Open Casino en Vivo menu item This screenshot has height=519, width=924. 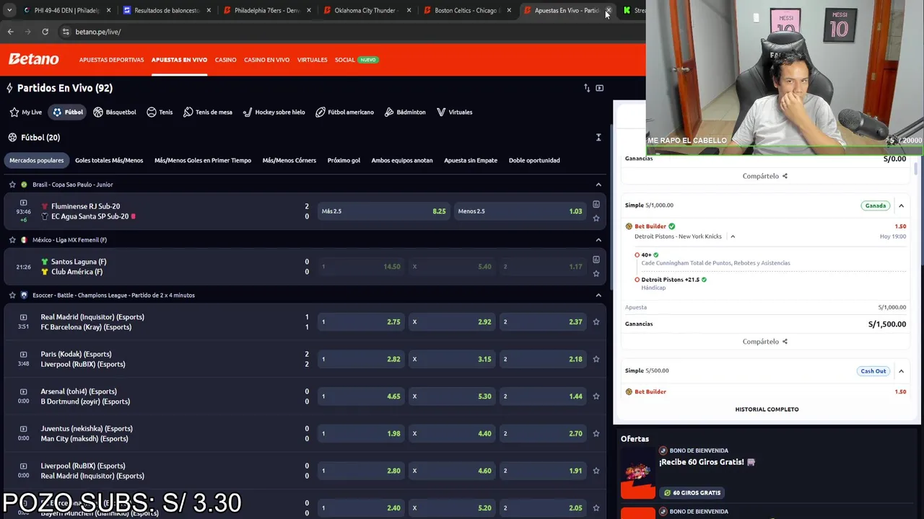(x=266, y=60)
